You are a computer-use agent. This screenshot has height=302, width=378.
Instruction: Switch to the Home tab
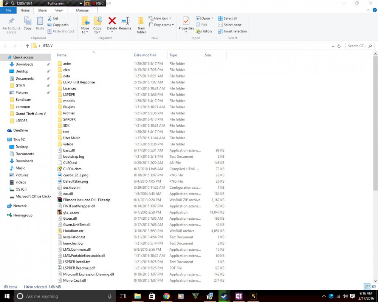pyautogui.click(x=25, y=10)
